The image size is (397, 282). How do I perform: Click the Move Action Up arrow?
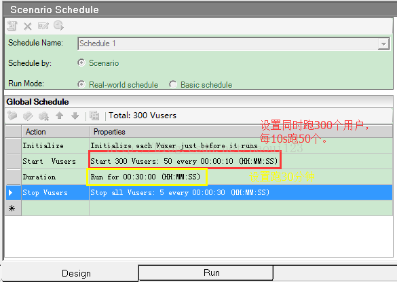[x=60, y=116]
